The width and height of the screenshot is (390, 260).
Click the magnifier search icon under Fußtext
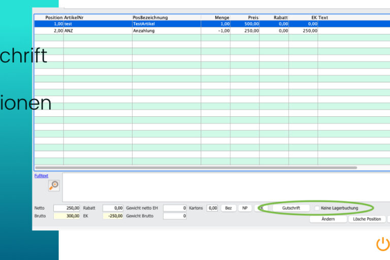click(54, 186)
